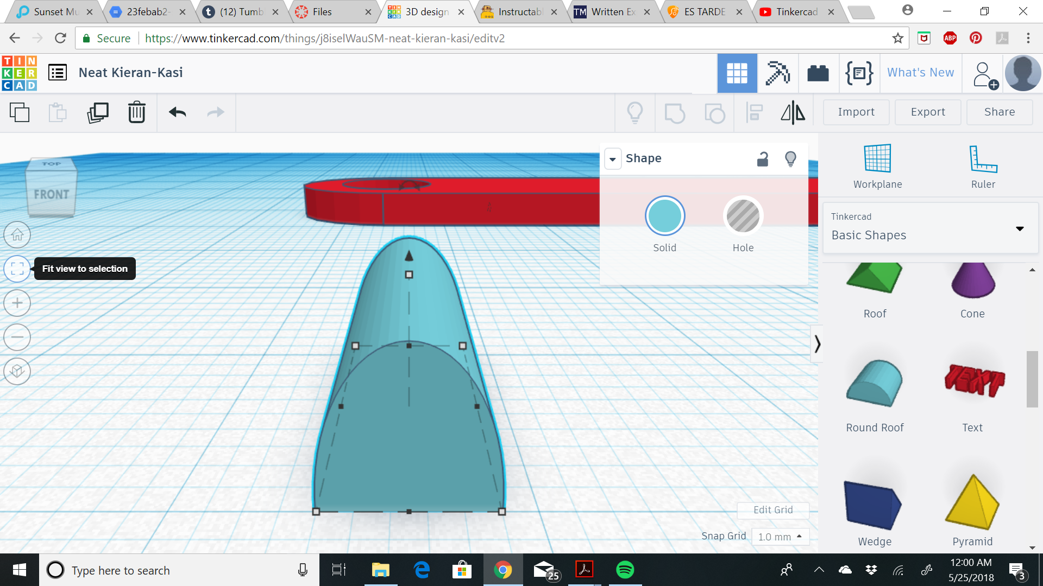Select the Workplane tool
The height and width of the screenshot is (586, 1043).
[877, 167]
